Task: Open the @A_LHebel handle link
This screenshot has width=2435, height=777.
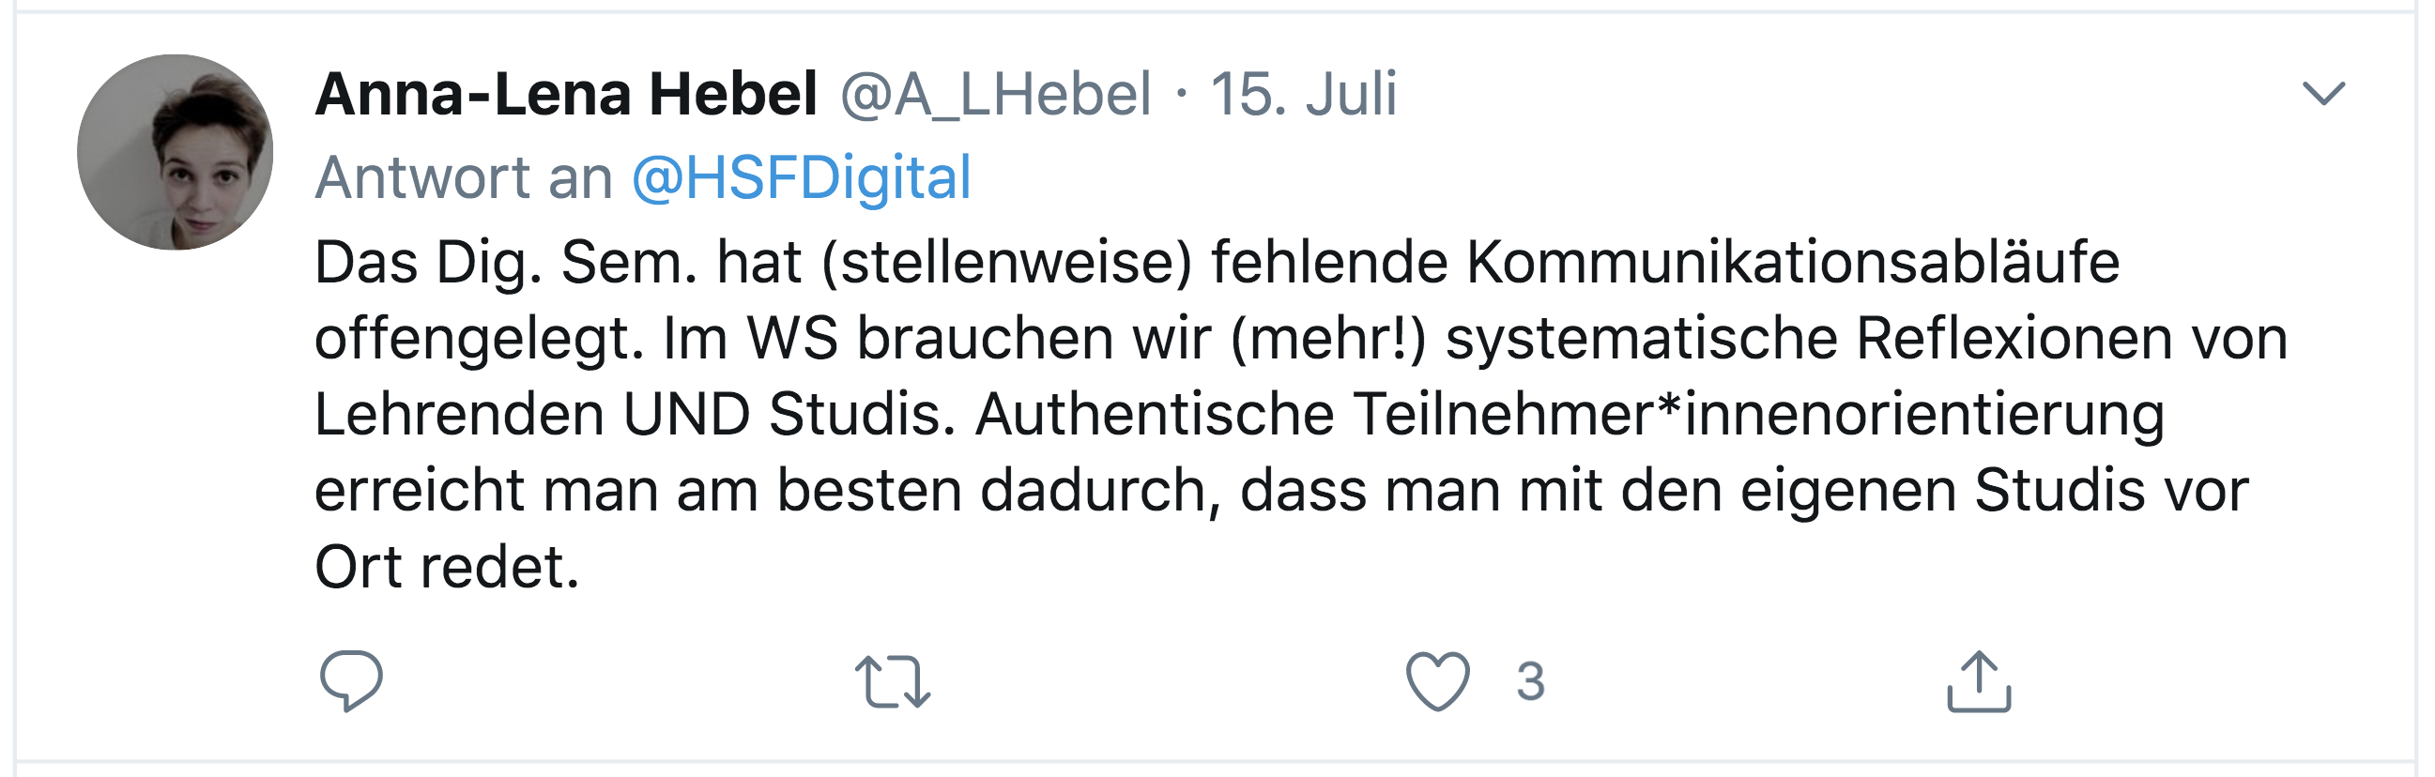Action: pos(995,95)
